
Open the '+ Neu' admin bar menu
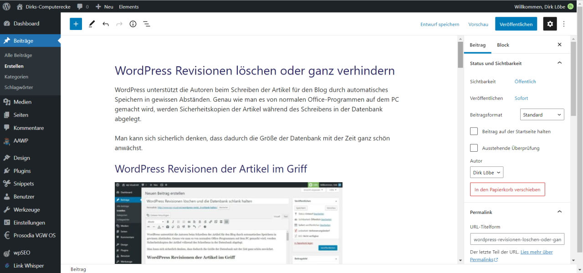point(104,7)
